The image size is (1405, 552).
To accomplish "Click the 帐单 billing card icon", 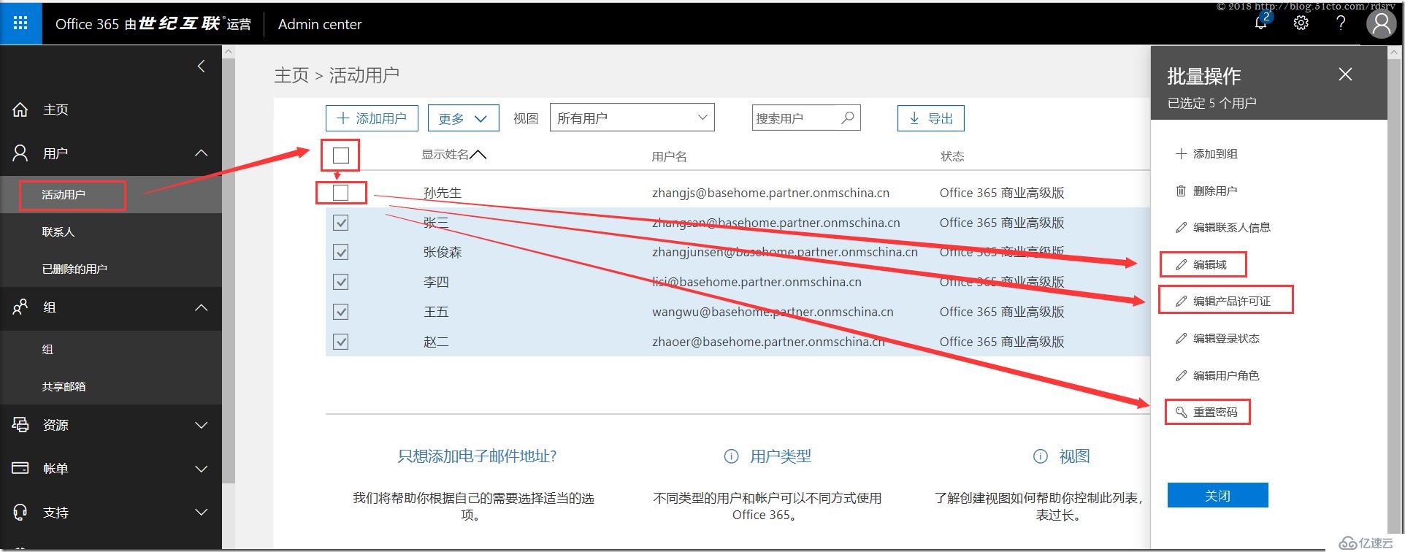I will point(20,468).
